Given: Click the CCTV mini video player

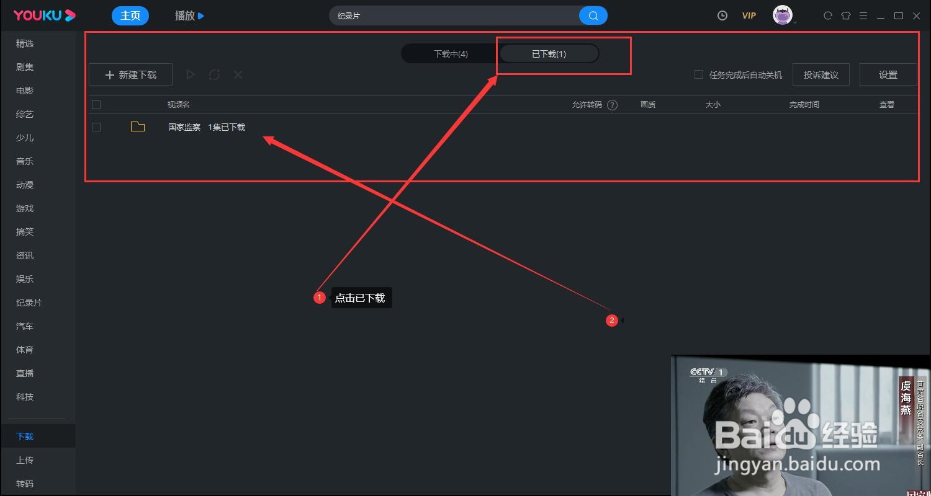Looking at the screenshot, I should pyautogui.click(x=801, y=425).
